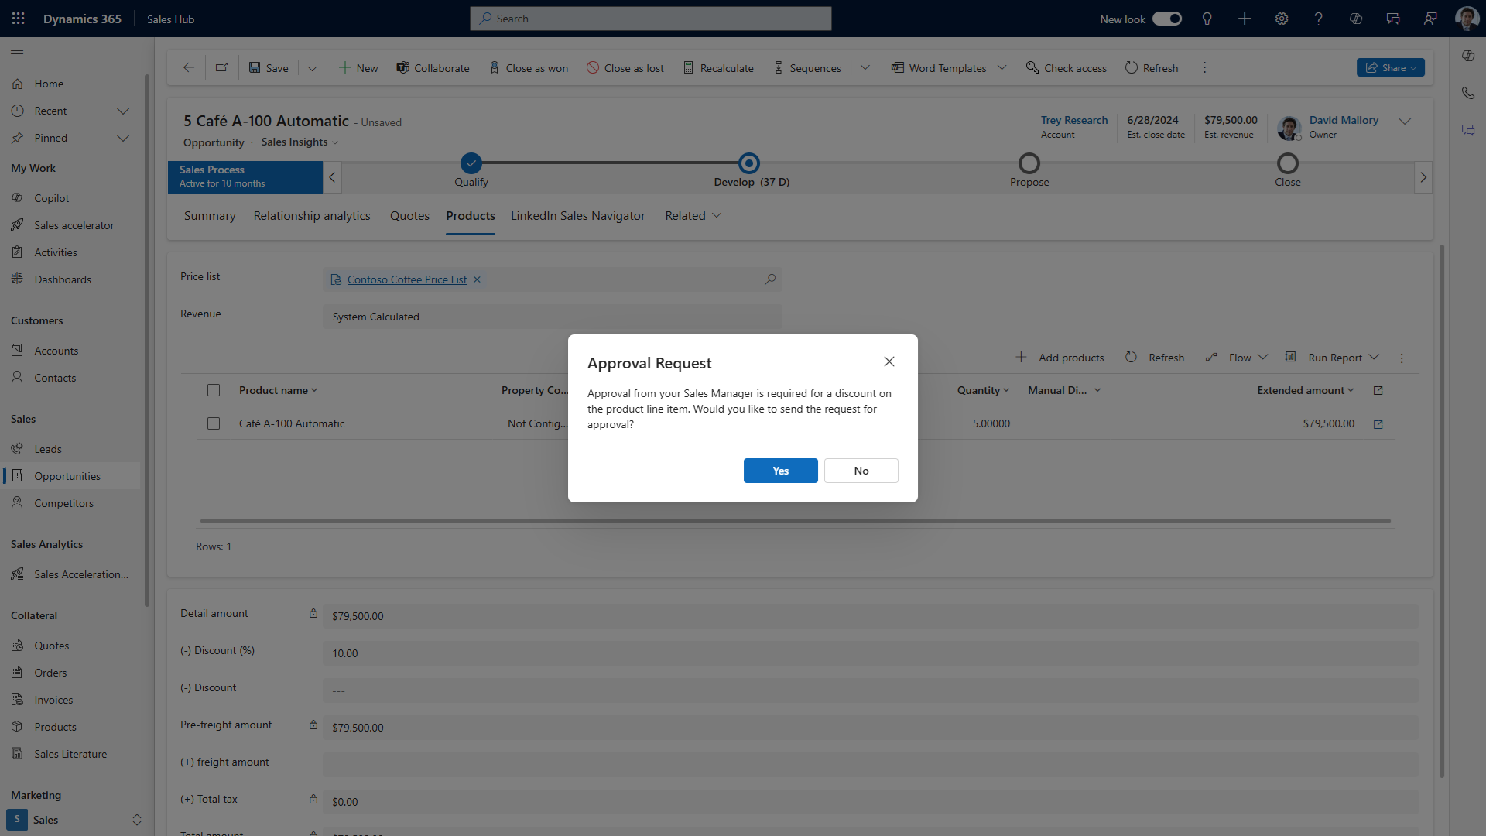The height and width of the screenshot is (836, 1486).
Task: Run Check access from the toolbar
Action: tap(1067, 68)
